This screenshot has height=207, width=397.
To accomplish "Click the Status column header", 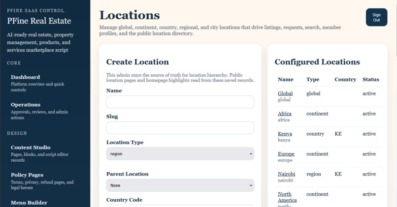I will 371,79.
